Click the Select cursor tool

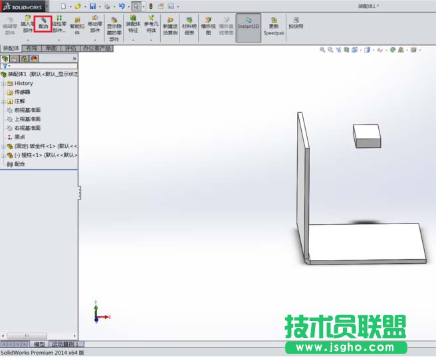(136, 6)
